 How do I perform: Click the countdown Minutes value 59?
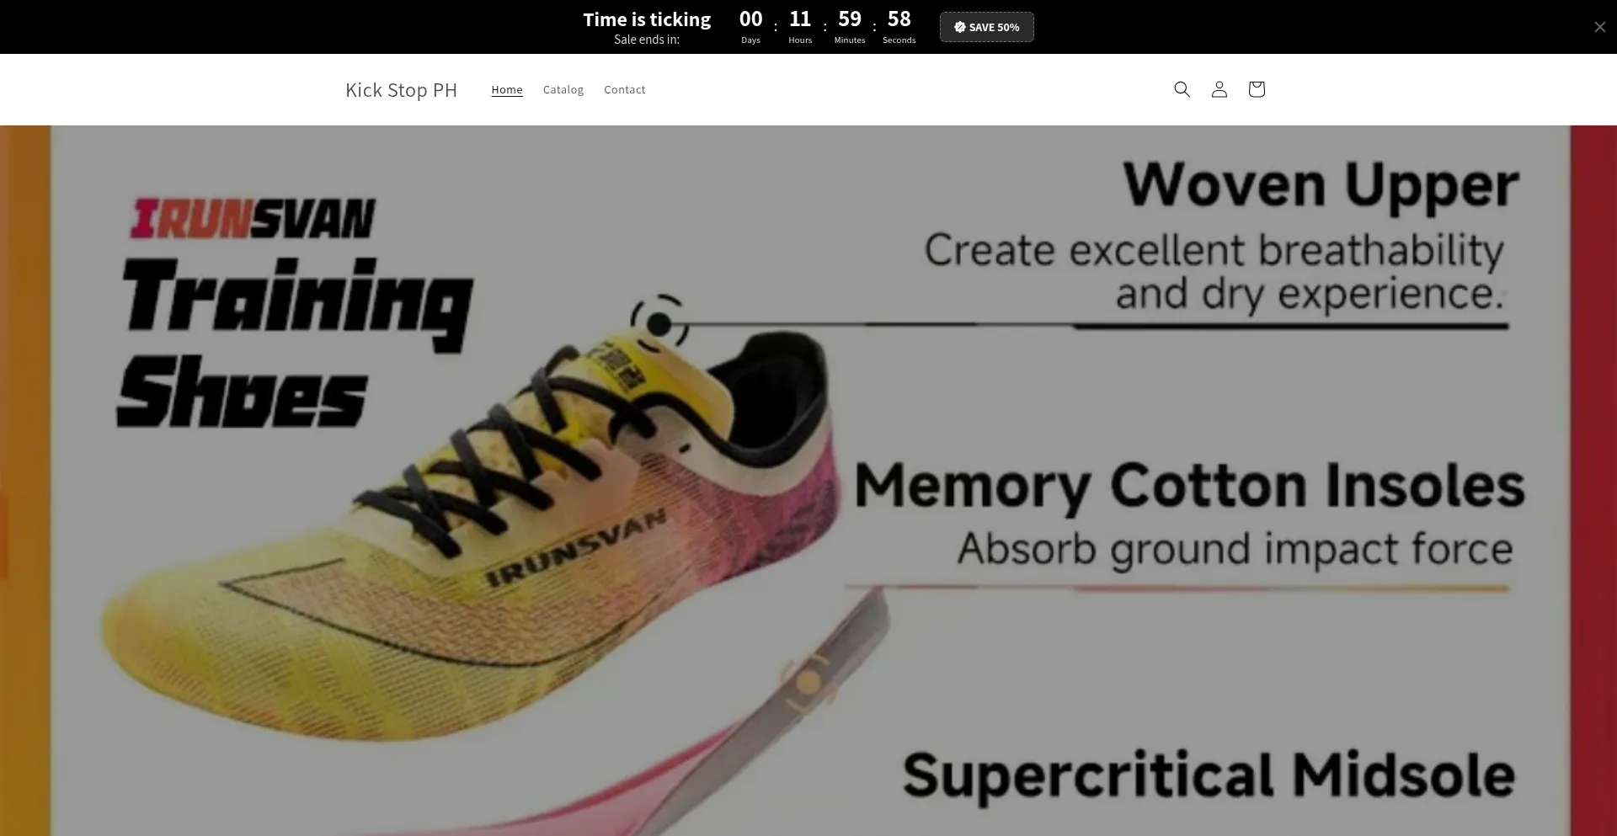850,19
